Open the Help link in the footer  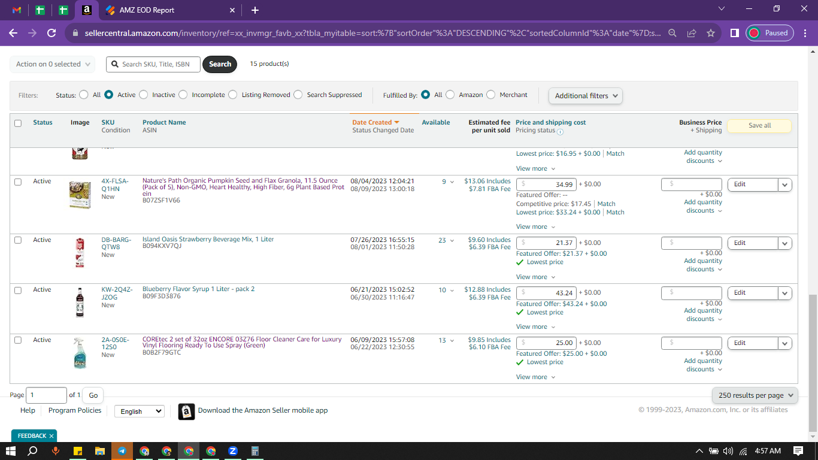[x=28, y=411]
